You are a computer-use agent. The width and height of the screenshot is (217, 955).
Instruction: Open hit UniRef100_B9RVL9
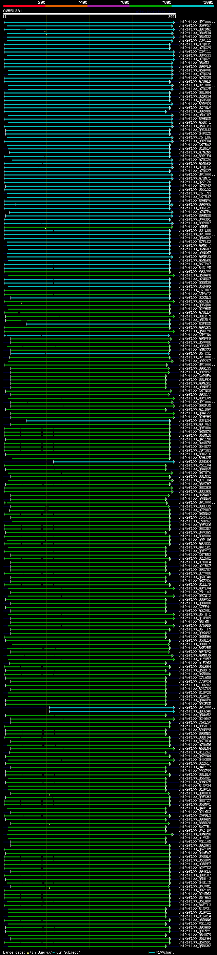pos(194,67)
